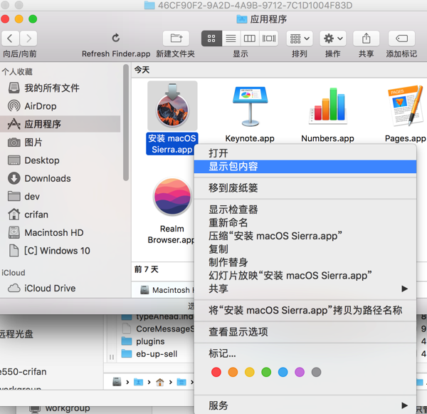427x414 pixels.
Task: Open the arrange (排列) dropdown
Action: pos(300,38)
